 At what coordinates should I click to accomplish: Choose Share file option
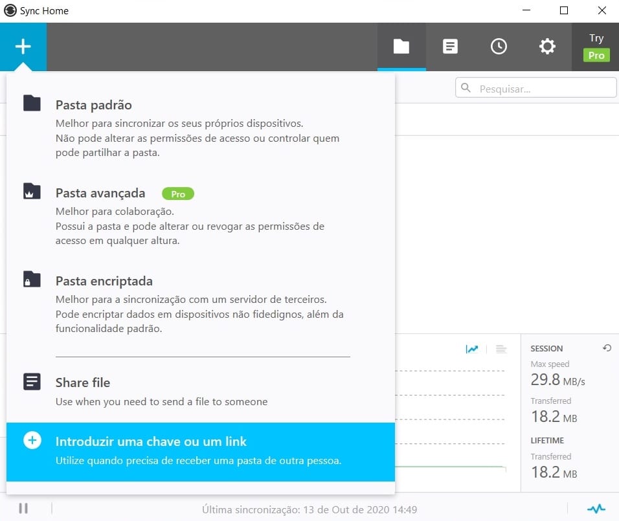(x=201, y=392)
